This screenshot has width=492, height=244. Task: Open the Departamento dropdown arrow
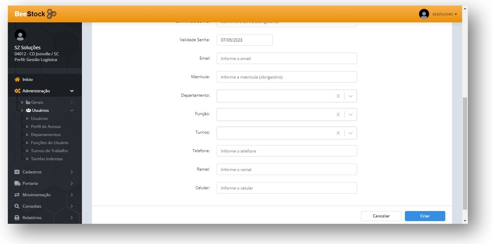pyautogui.click(x=351, y=96)
